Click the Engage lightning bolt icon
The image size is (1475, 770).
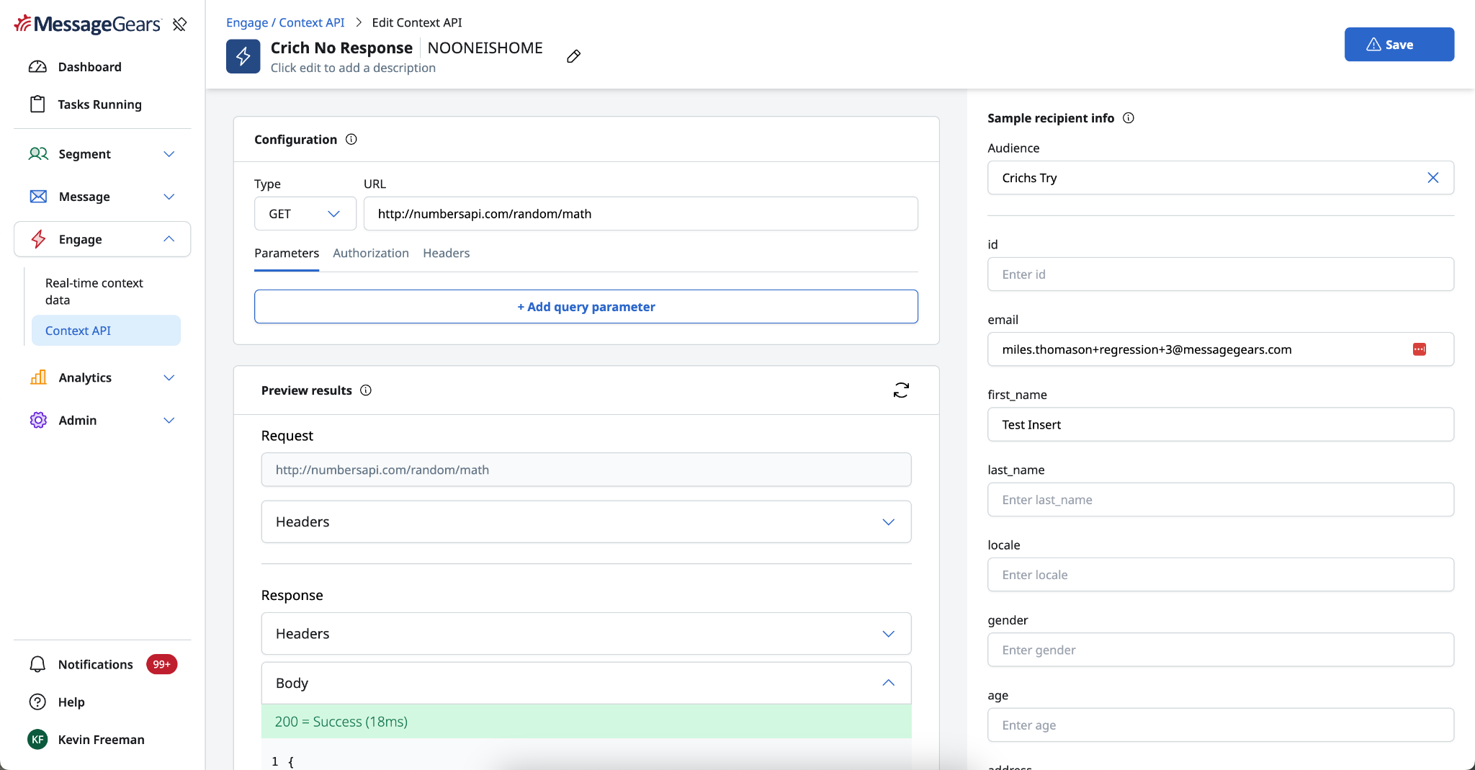point(38,239)
